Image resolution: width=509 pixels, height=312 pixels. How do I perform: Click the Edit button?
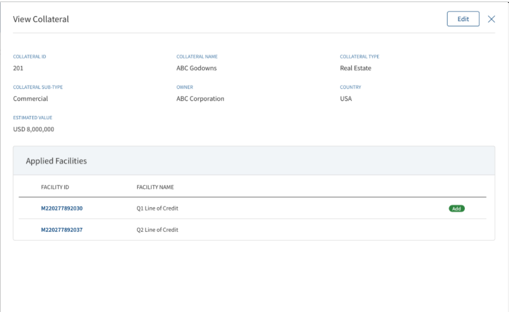tap(463, 19)
